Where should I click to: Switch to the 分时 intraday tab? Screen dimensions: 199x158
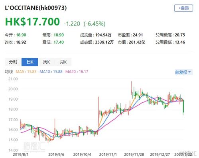[13, 62]
